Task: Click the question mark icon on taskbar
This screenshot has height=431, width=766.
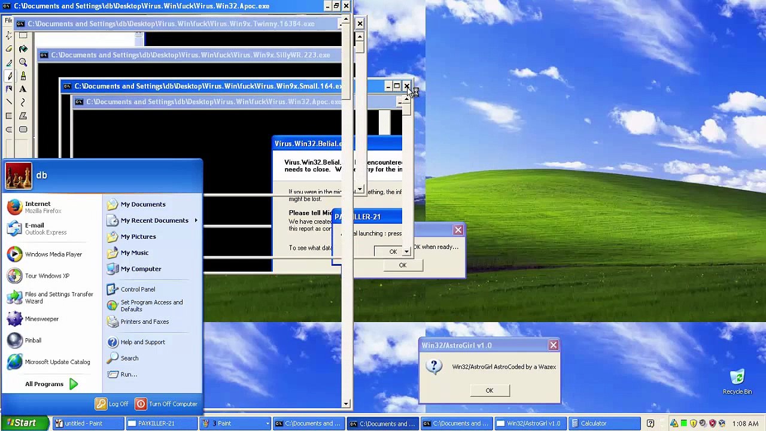Action: (x=651, y=424)
